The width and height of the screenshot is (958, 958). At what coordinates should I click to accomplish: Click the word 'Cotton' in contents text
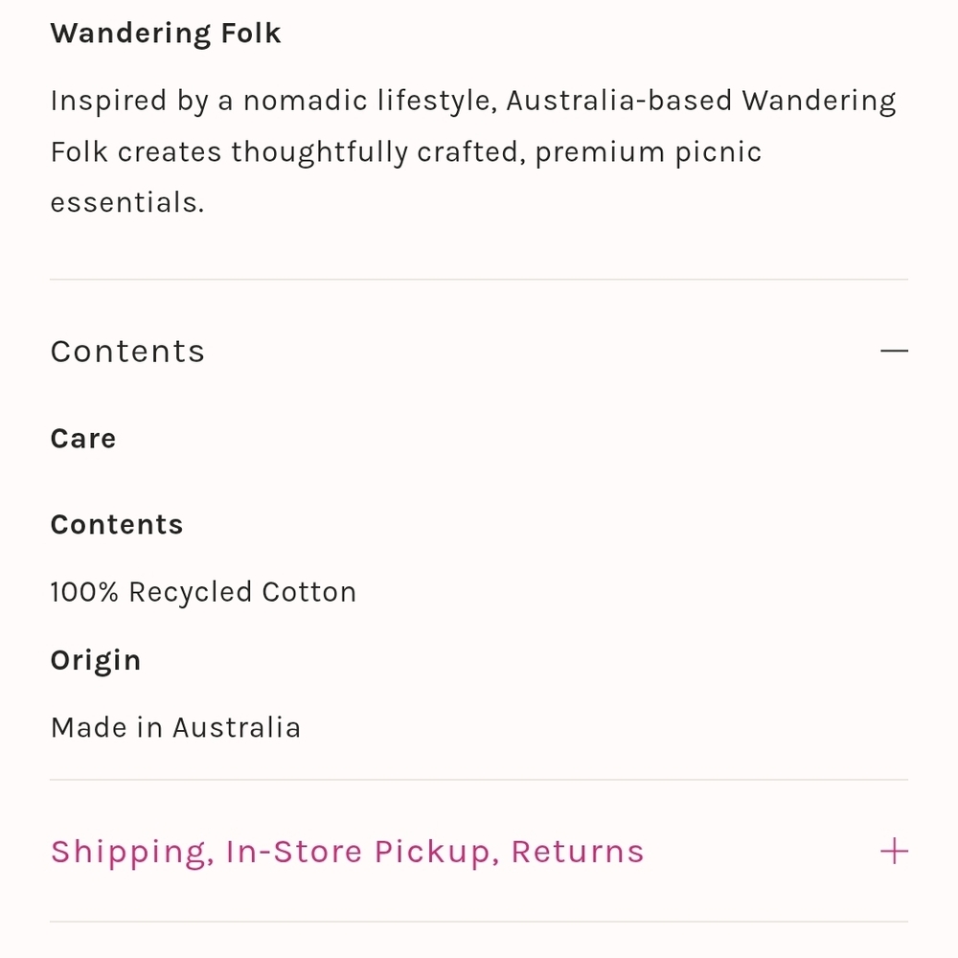pyautogui.click(x=308, y=592)
